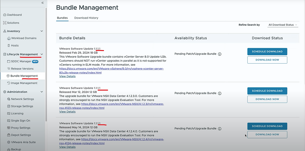This screenshot has height=151, width=305.
Task: Collapse the Administration section chevron
Action: tap(41, 92)
